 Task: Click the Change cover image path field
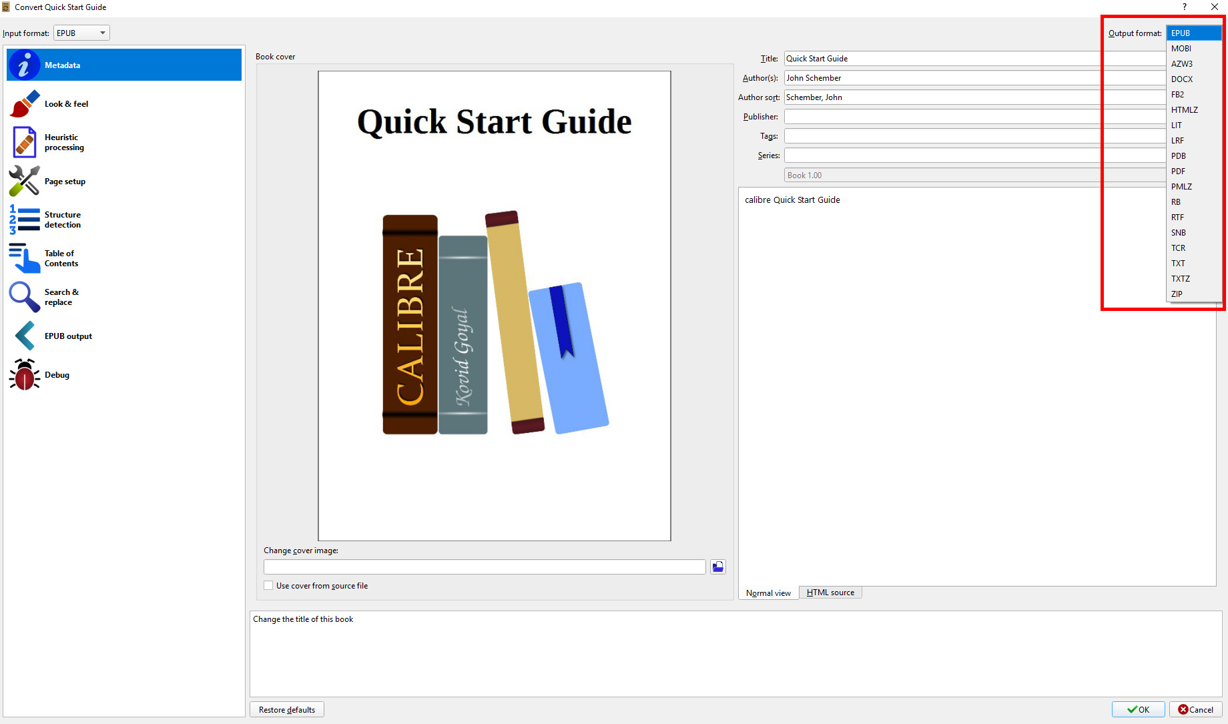click(485, 567)
